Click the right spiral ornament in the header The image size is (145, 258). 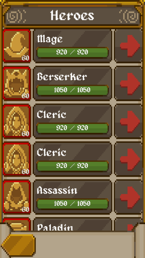129,16
